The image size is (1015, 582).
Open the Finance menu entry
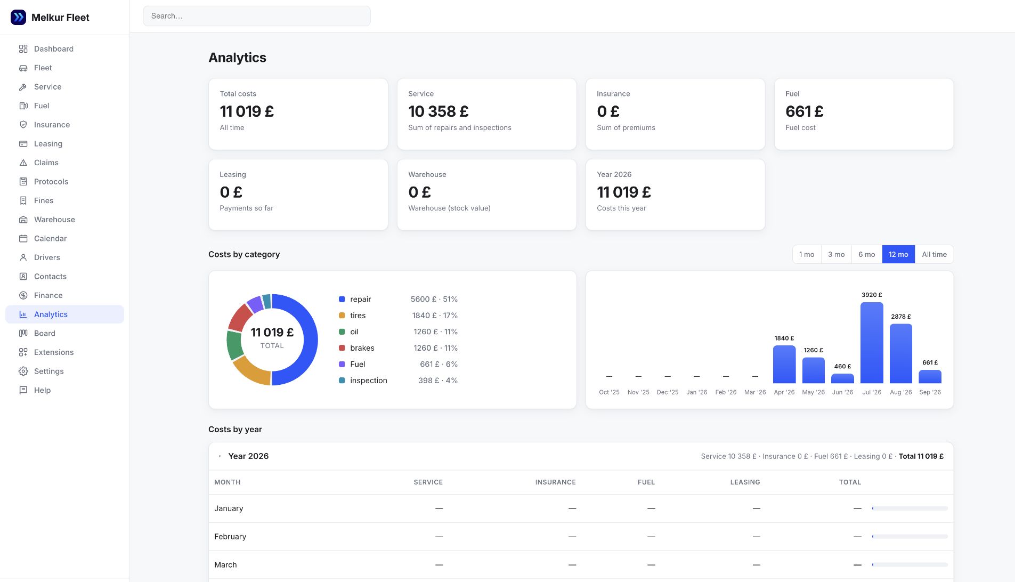tap(48, 295)
